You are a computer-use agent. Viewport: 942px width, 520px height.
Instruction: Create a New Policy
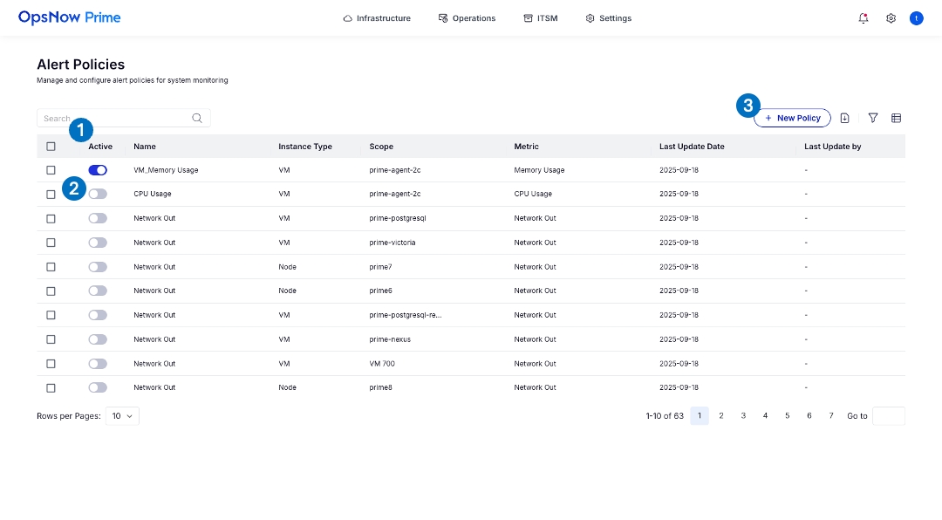(x=792, y=118)
